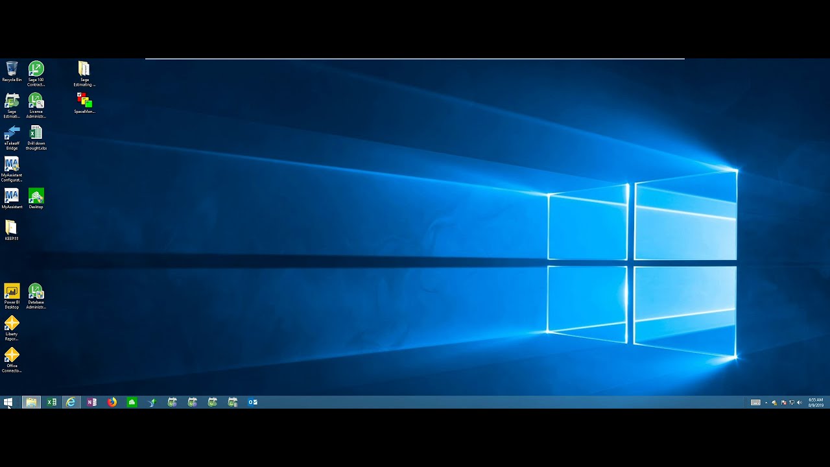Viewport: 830px width, 467px height.
Task: Open the volume control in system tray
Action: pyautogui.click(x=799, y=403)
